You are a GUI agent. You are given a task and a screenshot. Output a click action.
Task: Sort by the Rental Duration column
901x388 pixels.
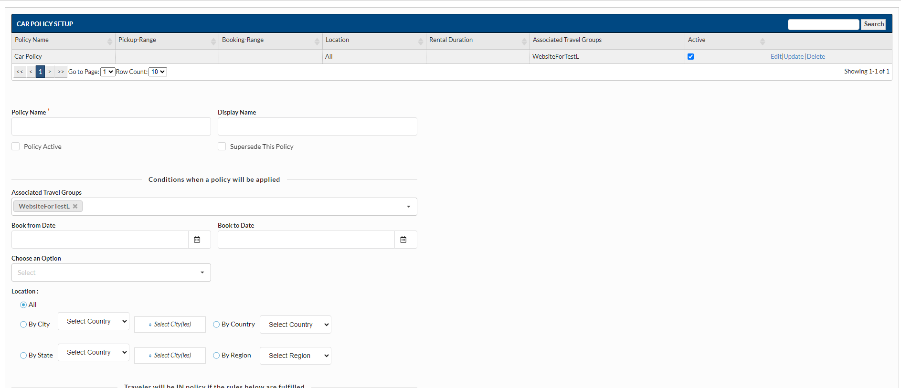pos(478,41)
